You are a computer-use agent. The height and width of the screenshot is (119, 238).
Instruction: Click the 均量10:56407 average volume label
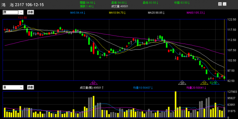click(143, 88)
